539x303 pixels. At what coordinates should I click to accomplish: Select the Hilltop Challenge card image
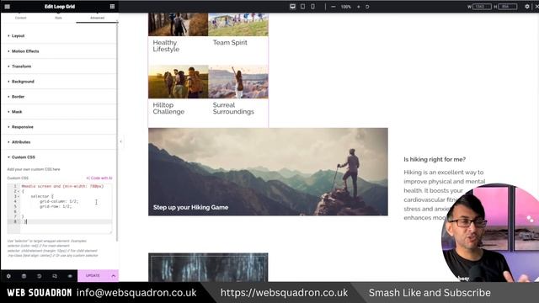click(178, 82)
